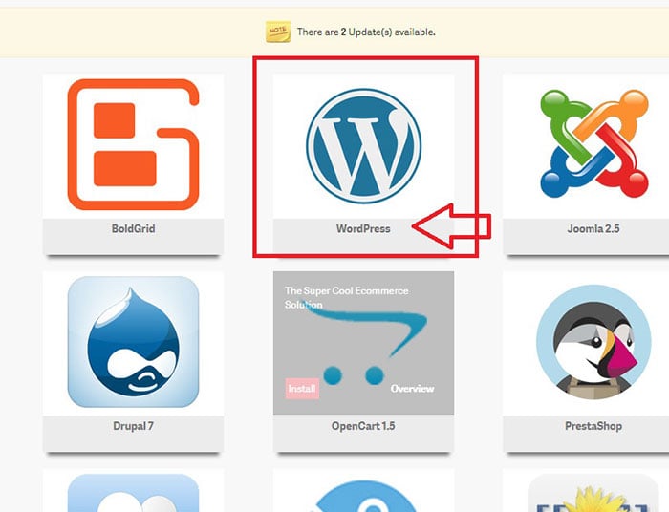669x512 pixels.
Task: Click the yellow sticky note icon
Action: point(278,32)
